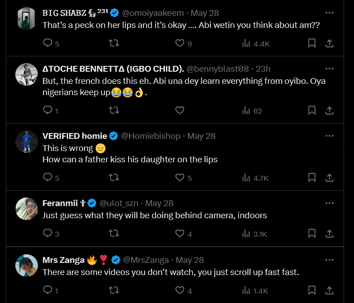Share BIG SHABZ's tweet
Viewport: 354px width, 303px height.
tap(329, 43)
